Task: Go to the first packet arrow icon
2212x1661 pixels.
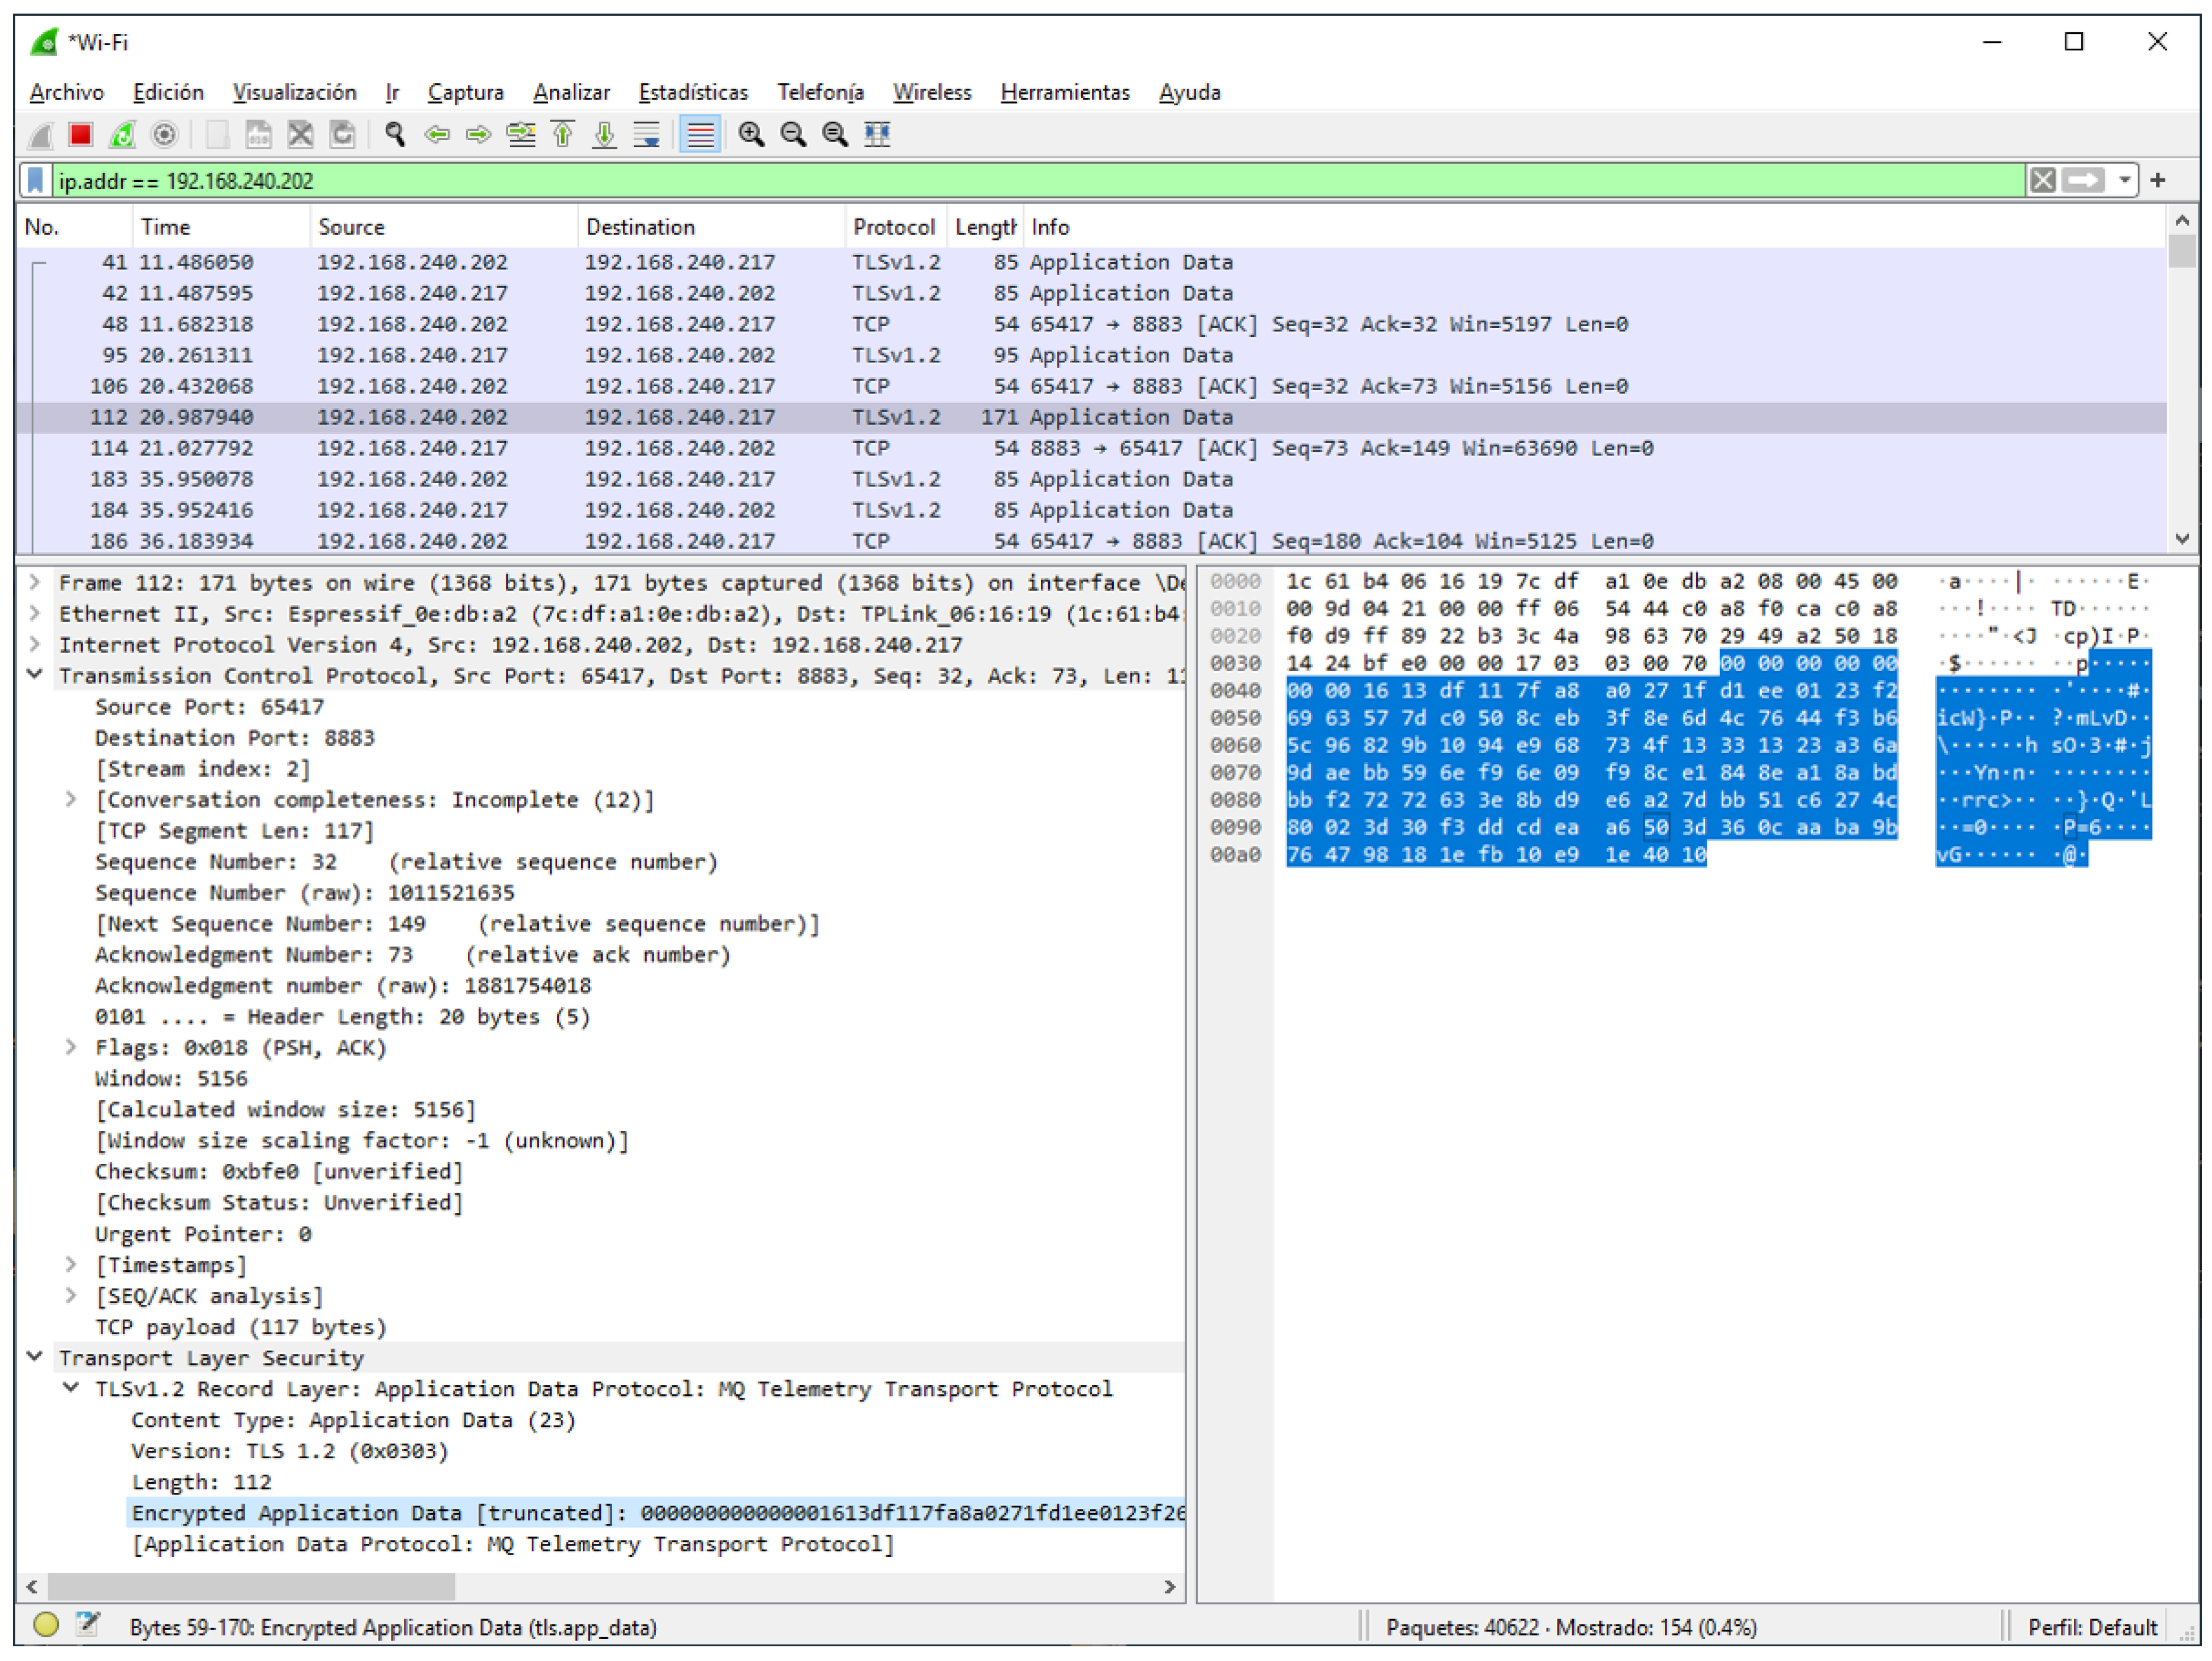Action: click(x=563, y=134)
